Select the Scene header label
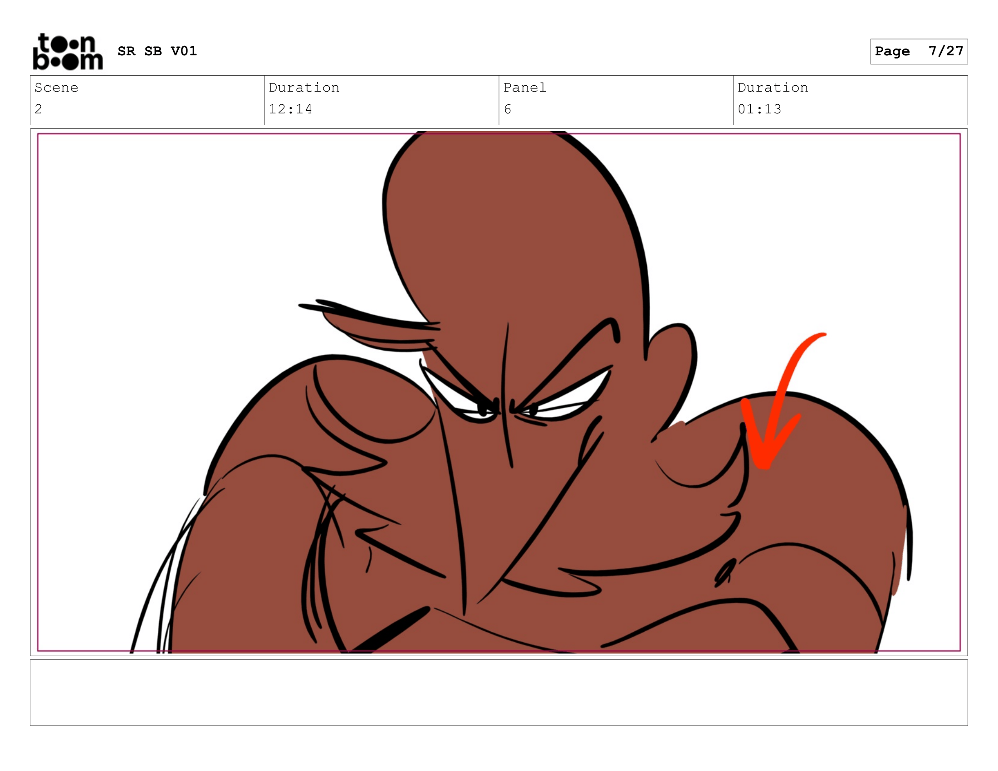This screenshot has width=998, height=771. click(56, 87)
